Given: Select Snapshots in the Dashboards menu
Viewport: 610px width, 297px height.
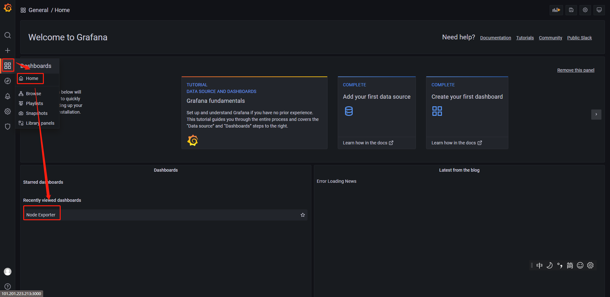Looking at the screenshot, I should tap(37, 113).
